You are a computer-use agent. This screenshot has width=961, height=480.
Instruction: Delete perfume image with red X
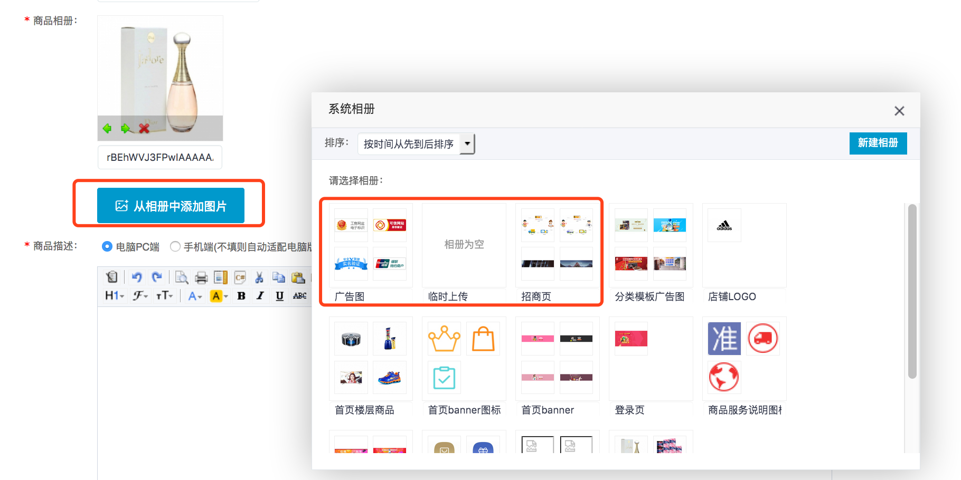tap(144, 128)
